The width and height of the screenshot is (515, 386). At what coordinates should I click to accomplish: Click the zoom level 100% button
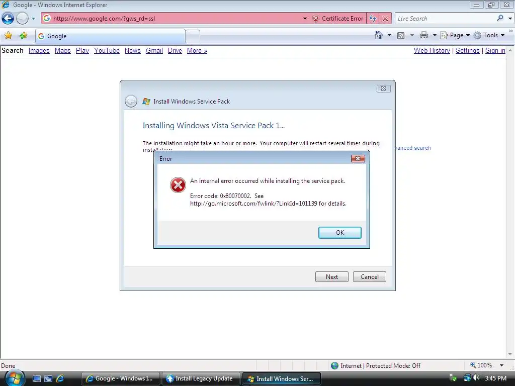pos(481,365)
